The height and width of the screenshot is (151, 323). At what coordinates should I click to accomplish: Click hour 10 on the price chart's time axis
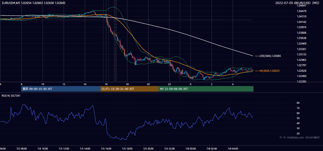tap(43, 84)
